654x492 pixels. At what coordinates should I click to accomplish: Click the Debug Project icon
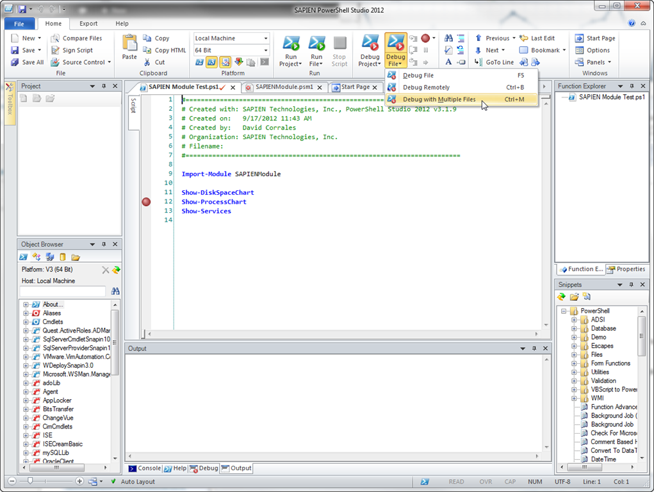coord(370,43)
